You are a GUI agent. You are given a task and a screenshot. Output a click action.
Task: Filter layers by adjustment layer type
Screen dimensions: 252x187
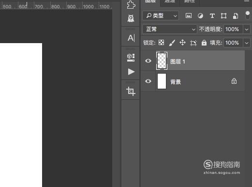pyautogui.click(x=200, y=16)
